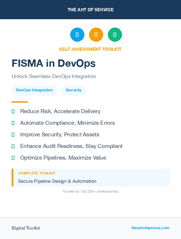This screenshot has height=239, width=181.
Task: Click Automate Compliance, Minimize Errors text
Action: click(x=68, y=123)
